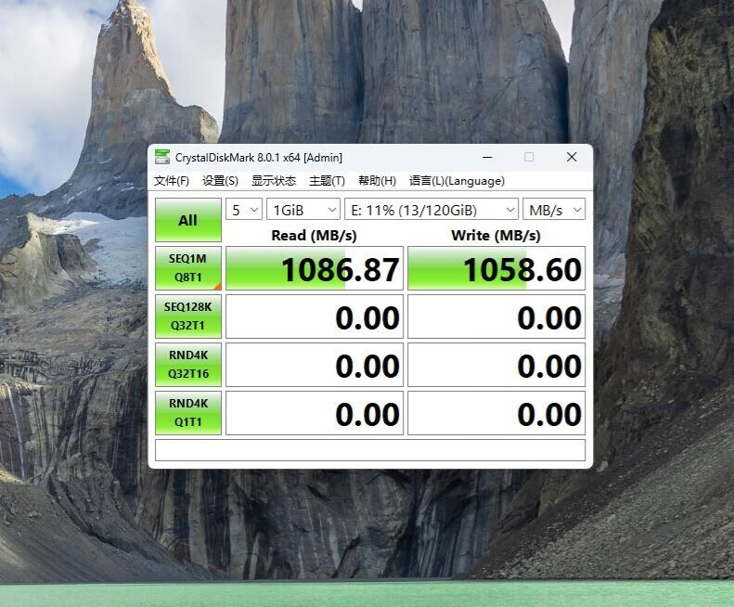Click the SEQ1M read result 1086.87
The width and height of the screenshot is (734, 607).
click(315, 268)
